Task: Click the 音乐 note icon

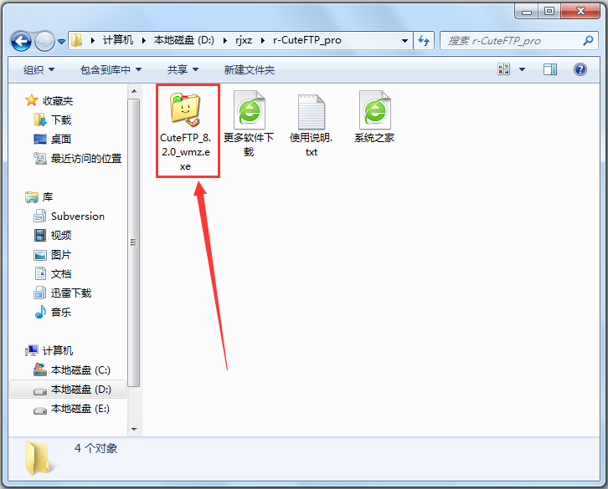Action: pyautogui.click(x=40, y=312)
